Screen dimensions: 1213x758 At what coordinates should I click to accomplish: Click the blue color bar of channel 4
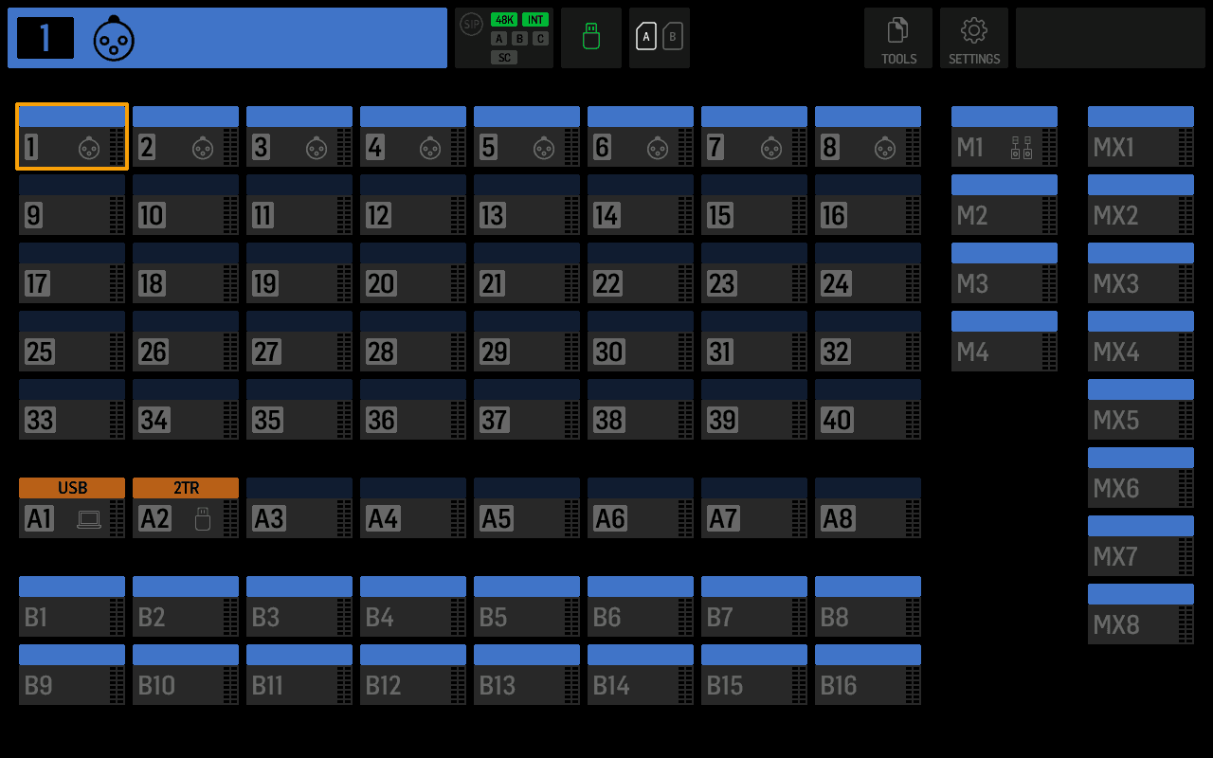click(413, 117)
